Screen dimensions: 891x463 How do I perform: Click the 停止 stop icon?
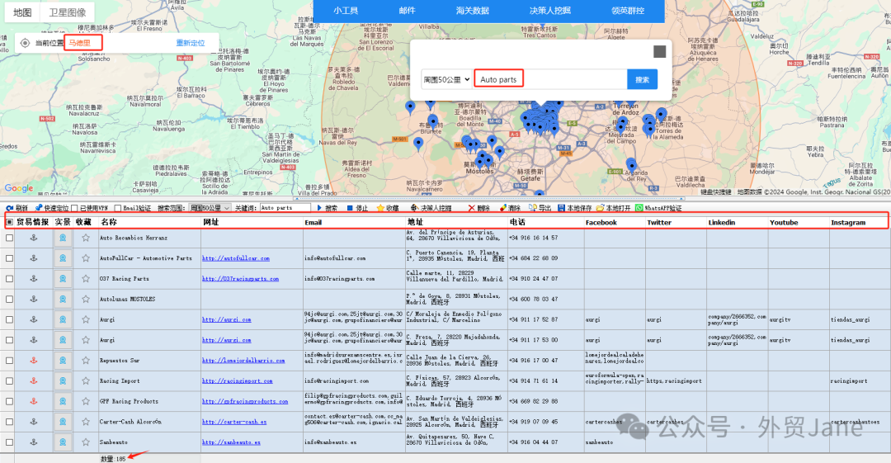350,208
